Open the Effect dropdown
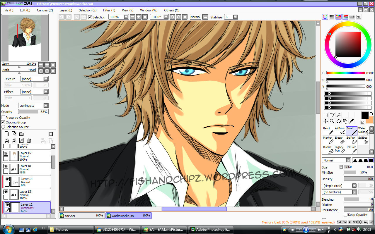This screenshot has height=234, width=375. pyautogui.click(x=34, y=92)
